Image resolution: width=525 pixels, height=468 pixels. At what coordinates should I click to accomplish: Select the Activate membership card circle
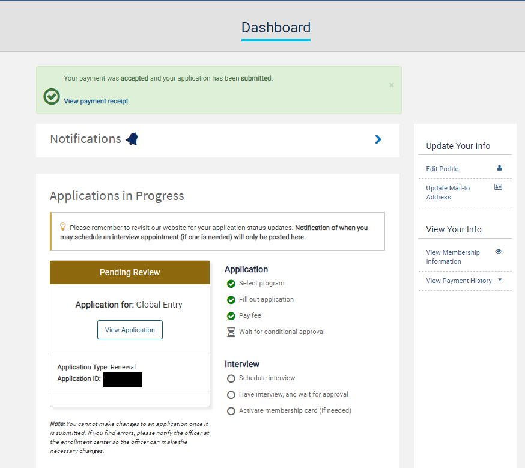click(231, 411)
